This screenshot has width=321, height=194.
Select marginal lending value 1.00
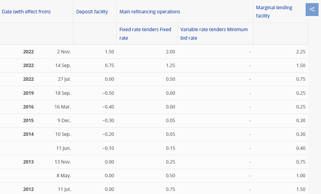click(x=300, y=176)
